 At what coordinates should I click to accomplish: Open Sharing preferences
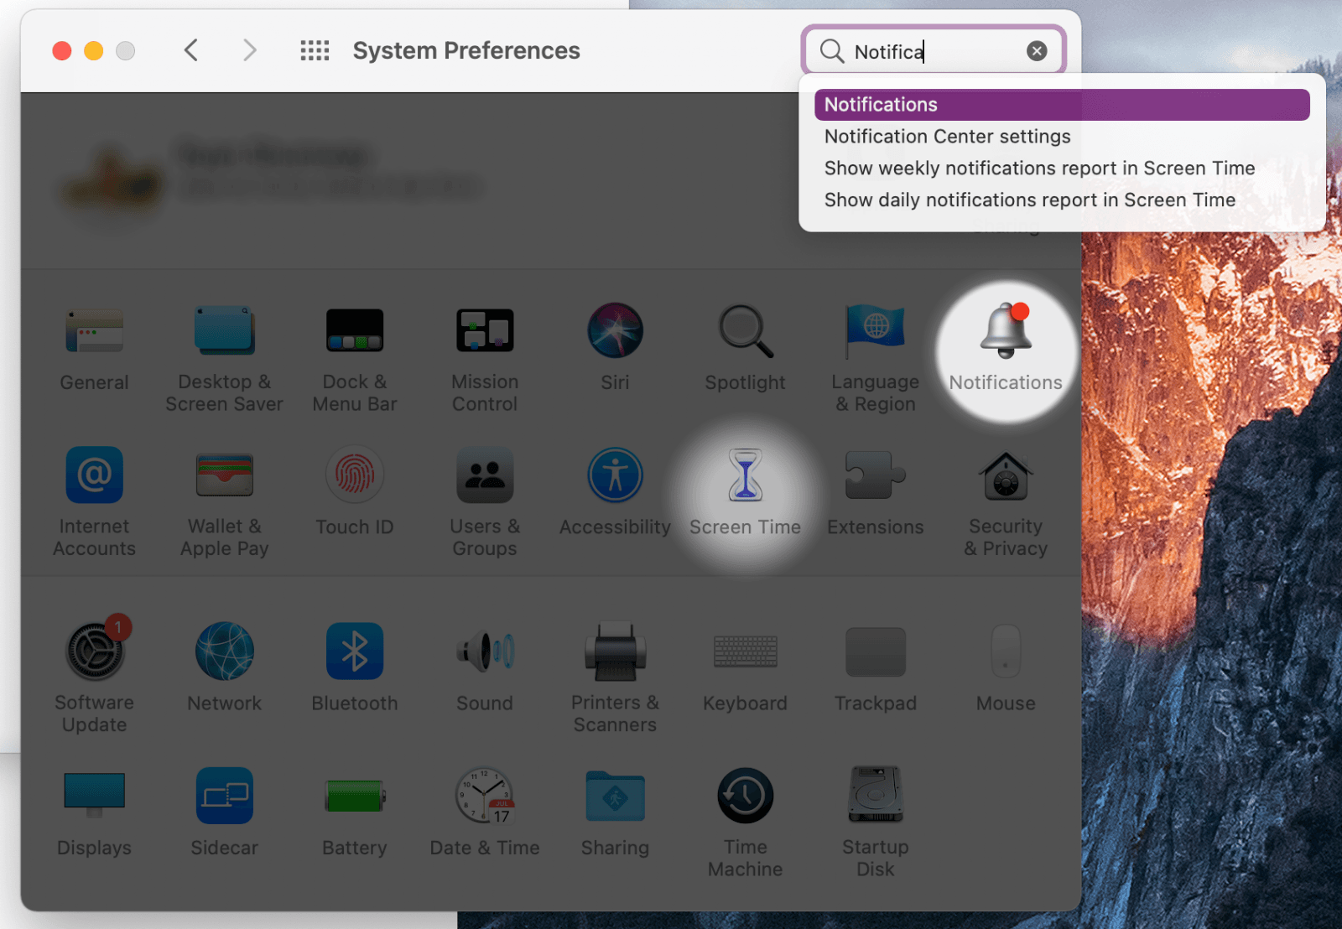615,796
